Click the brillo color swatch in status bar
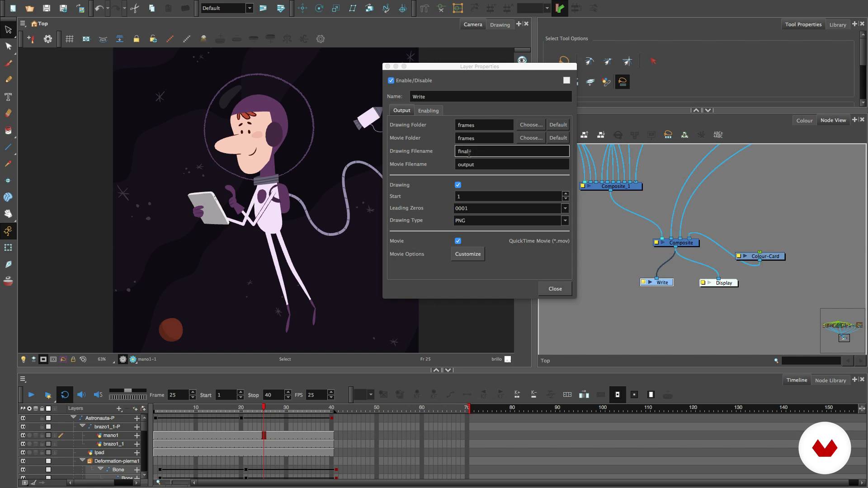This screenshot has height=488, width=868. click(x=508, y=359)
